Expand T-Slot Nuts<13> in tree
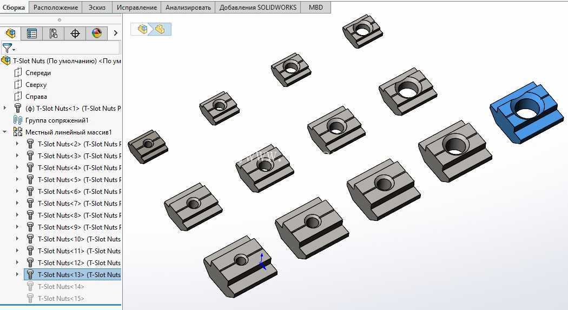Screen dimensions: 568x310 (17, 274)
